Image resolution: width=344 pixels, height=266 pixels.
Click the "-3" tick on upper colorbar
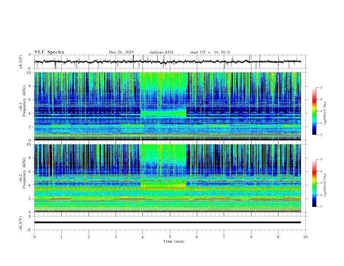[320, 87]
